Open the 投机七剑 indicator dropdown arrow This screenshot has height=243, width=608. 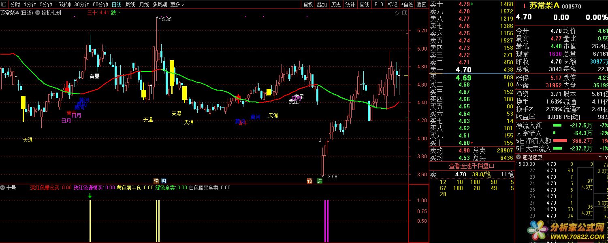[x=38, y=13]
